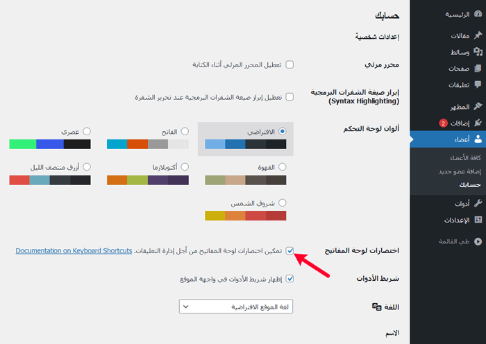Select شروق الشمس color scheme radio

pos(282,203)
